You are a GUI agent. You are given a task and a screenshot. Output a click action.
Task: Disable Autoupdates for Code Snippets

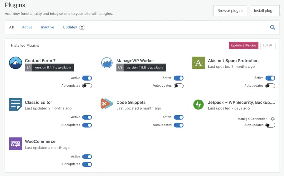[179, 125]
